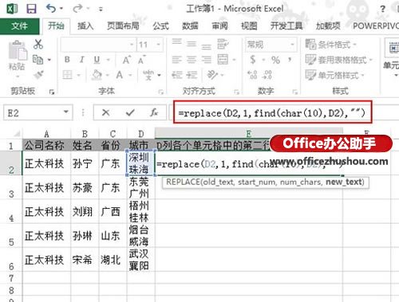The image size is (399, 302).
Task: Click the row 4 header
Action: [11, 212]
